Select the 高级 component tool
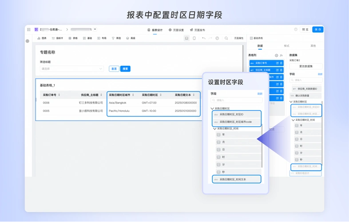Viewport: 349px width, 222px height. (131, 38)
